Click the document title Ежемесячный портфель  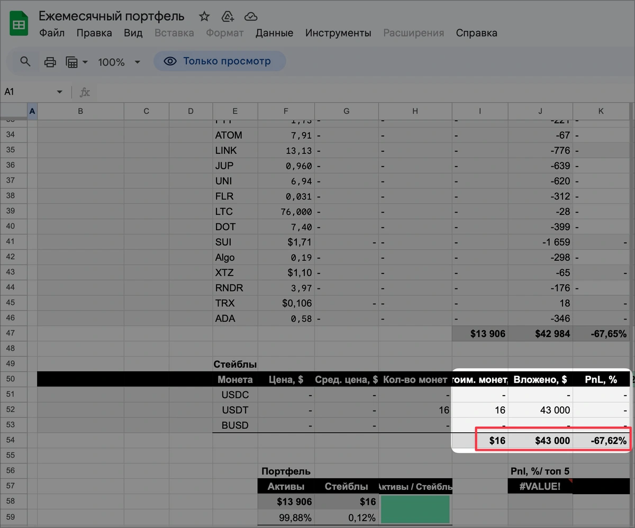112,16
